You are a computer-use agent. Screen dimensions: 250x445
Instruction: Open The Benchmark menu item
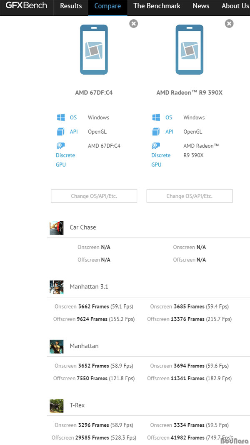coord(157,6)
